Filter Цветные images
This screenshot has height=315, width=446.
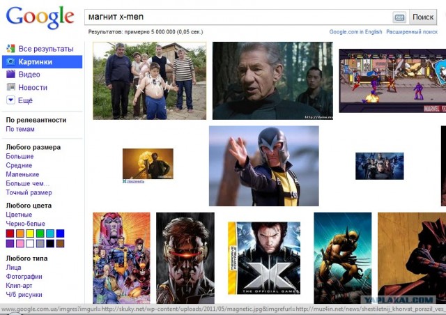(x=19, y=215)
